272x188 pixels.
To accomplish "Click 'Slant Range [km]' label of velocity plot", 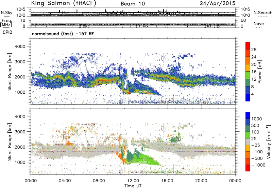I will [10, 142].
